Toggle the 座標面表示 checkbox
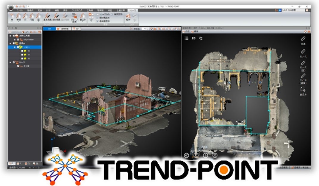The height and width of the screenshot is (186, 319). coord(98,21)
